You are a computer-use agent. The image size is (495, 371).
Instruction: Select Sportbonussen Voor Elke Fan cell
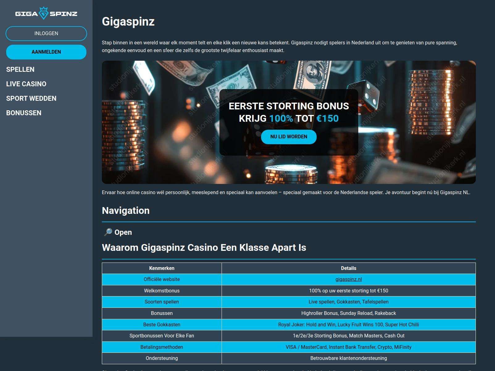[162, 336]
